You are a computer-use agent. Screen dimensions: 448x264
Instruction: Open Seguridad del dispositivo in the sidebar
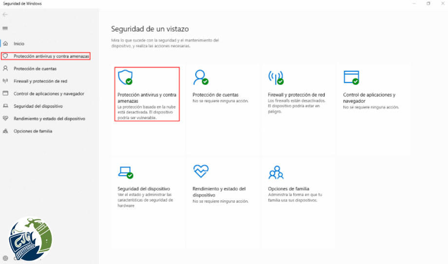38,106
